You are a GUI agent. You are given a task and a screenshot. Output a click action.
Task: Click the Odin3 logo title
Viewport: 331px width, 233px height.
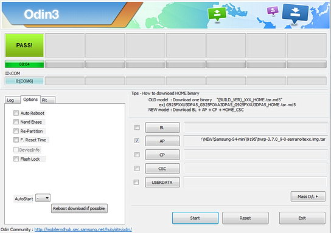pyautogui.click(x=41, y=15)
